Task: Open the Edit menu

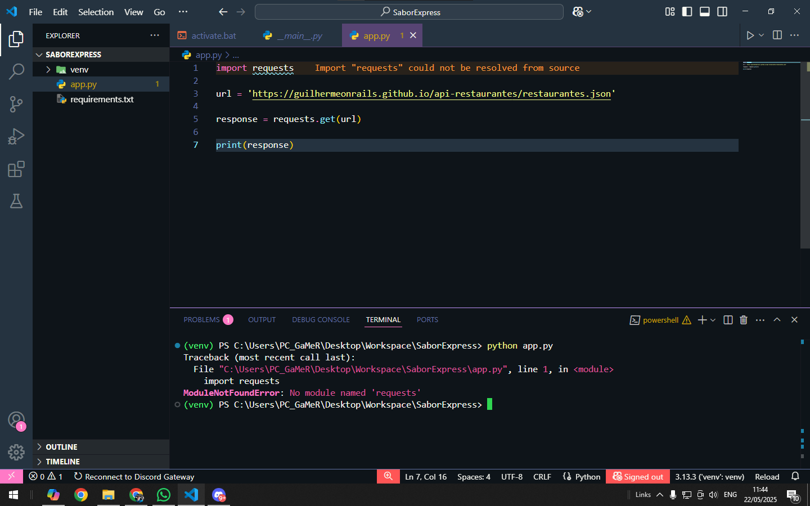Action: 60,12
